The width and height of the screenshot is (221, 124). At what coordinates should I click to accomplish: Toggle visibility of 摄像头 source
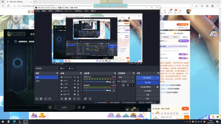pos(75,80)
